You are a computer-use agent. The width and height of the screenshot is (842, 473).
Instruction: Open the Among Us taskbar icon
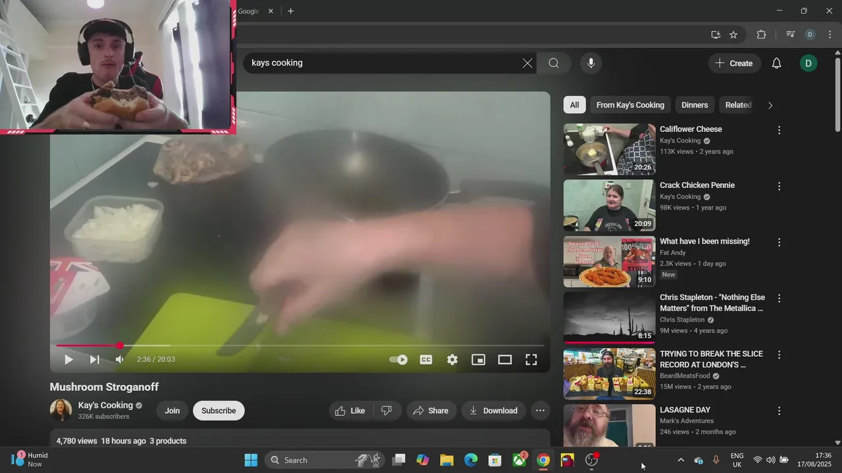tap(567, 460)
